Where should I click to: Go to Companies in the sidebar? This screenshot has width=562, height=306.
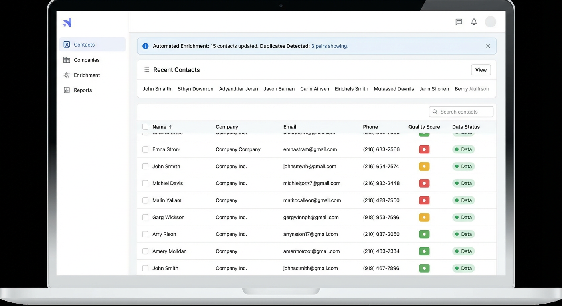pos(87,60)
